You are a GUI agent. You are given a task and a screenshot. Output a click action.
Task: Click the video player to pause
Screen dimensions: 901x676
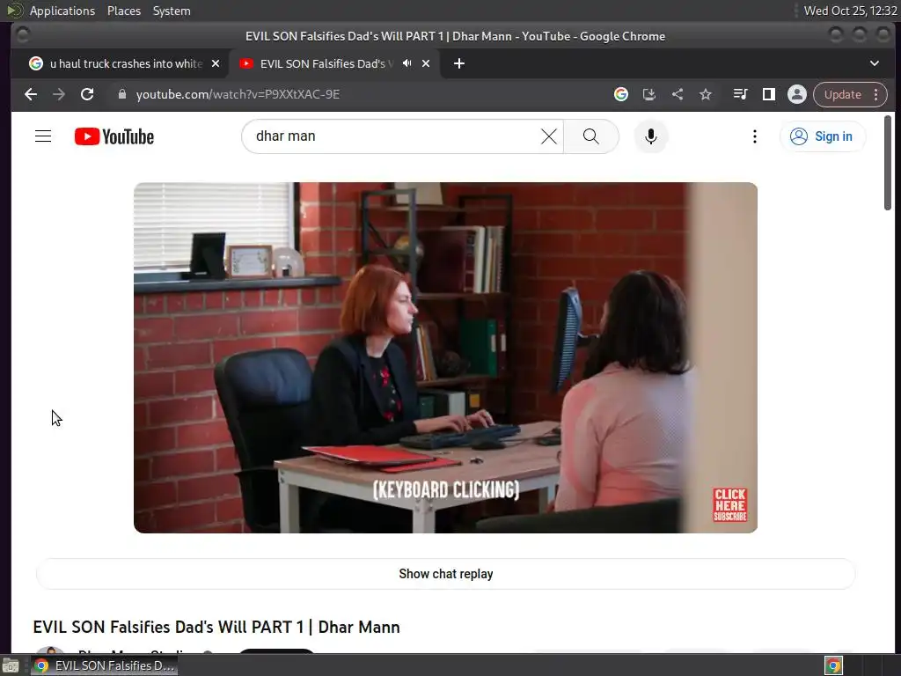coord(445,357)
